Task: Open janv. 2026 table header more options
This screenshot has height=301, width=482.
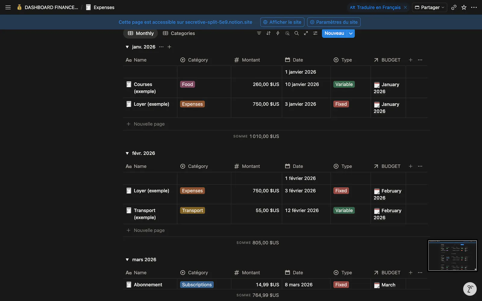Action: 420,60
